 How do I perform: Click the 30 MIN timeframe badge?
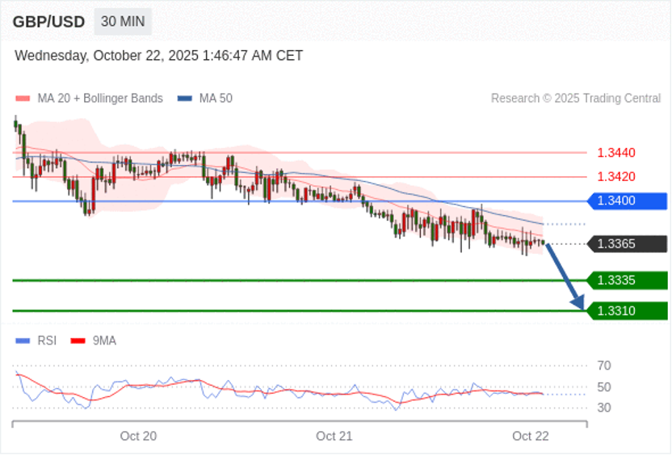tap(123, 22)
